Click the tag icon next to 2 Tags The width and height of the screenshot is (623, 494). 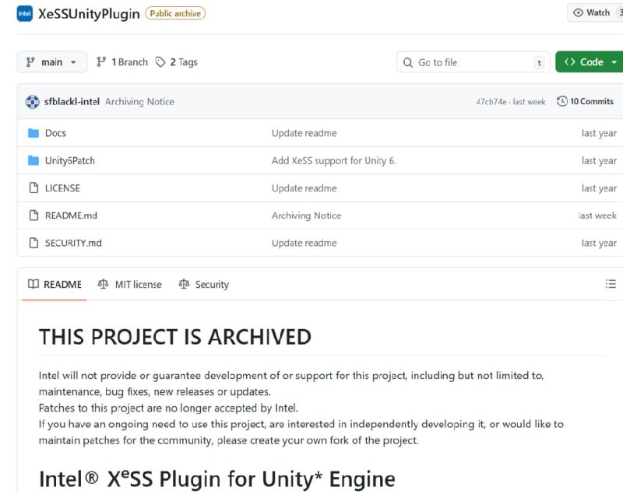[160, 62]
